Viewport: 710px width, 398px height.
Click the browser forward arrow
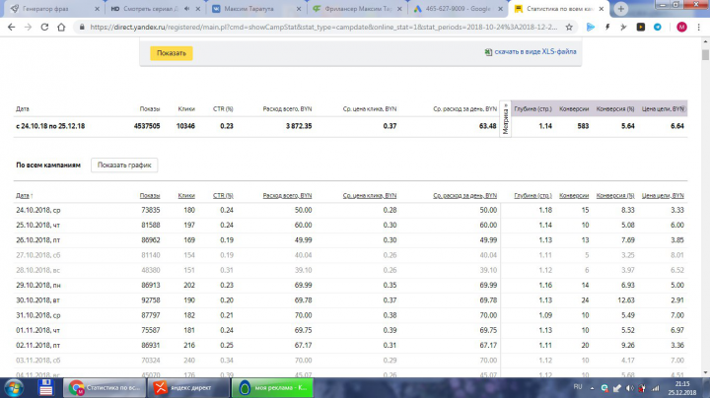[28, 28]
